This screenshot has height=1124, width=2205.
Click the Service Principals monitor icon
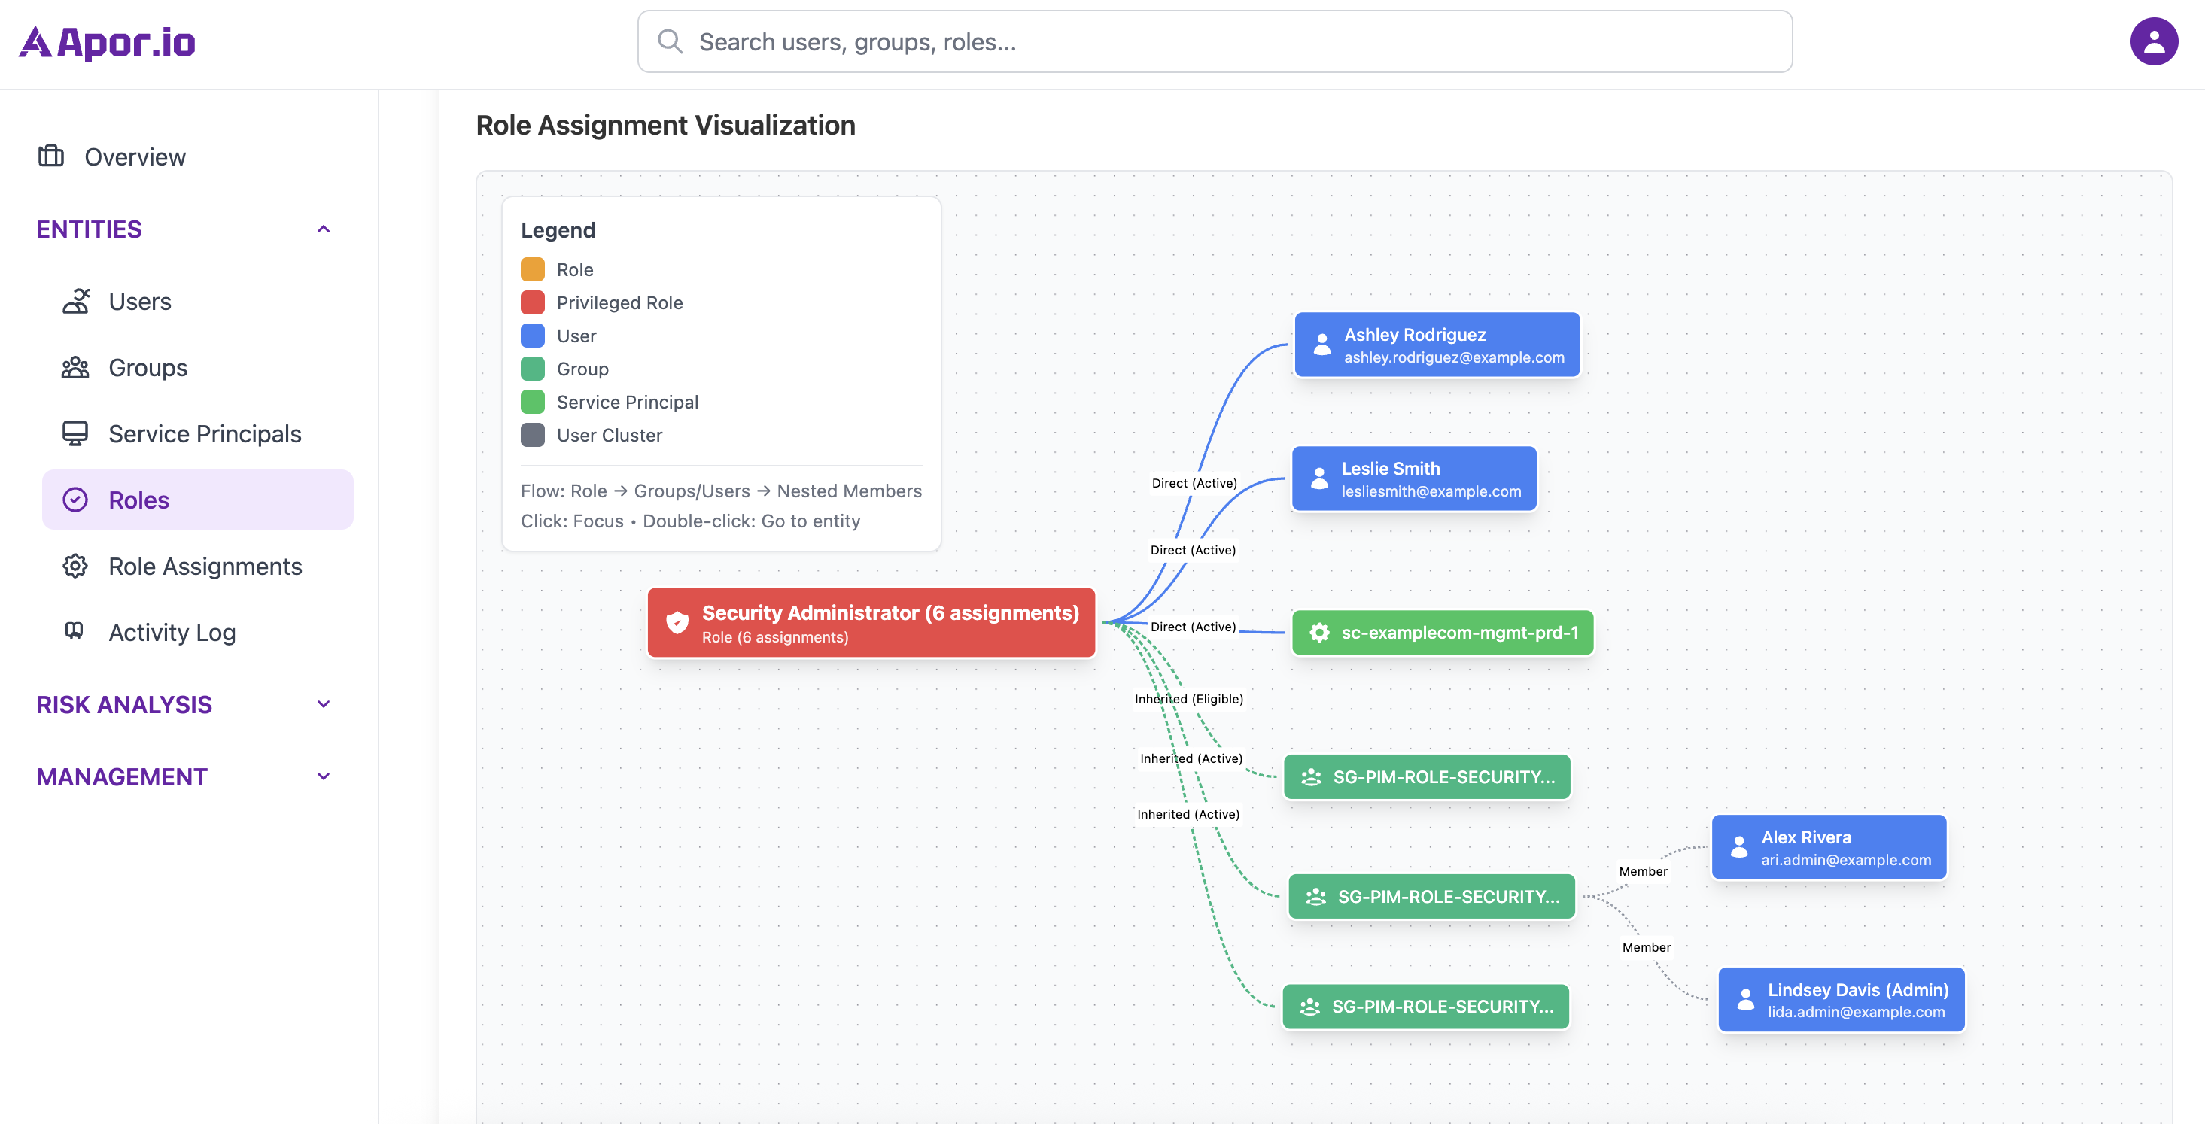coord(75,433)
